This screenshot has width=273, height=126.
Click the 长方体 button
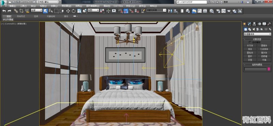point(250,45)
